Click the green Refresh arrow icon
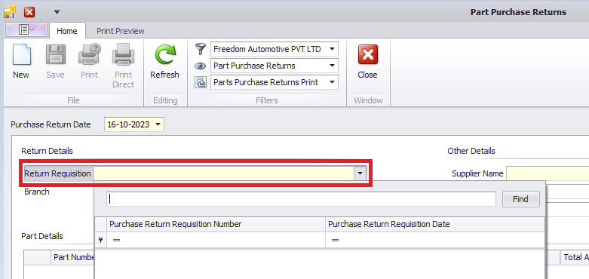 [165, 55]
